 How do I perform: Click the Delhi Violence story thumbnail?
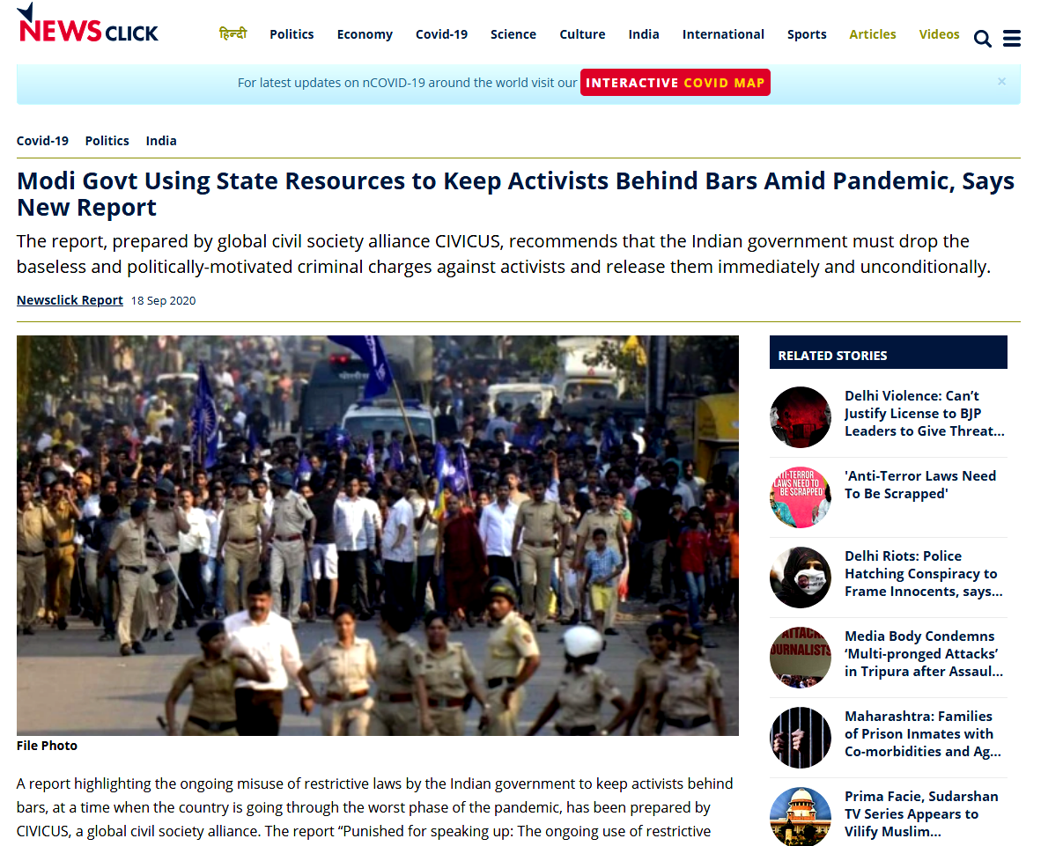801,417
